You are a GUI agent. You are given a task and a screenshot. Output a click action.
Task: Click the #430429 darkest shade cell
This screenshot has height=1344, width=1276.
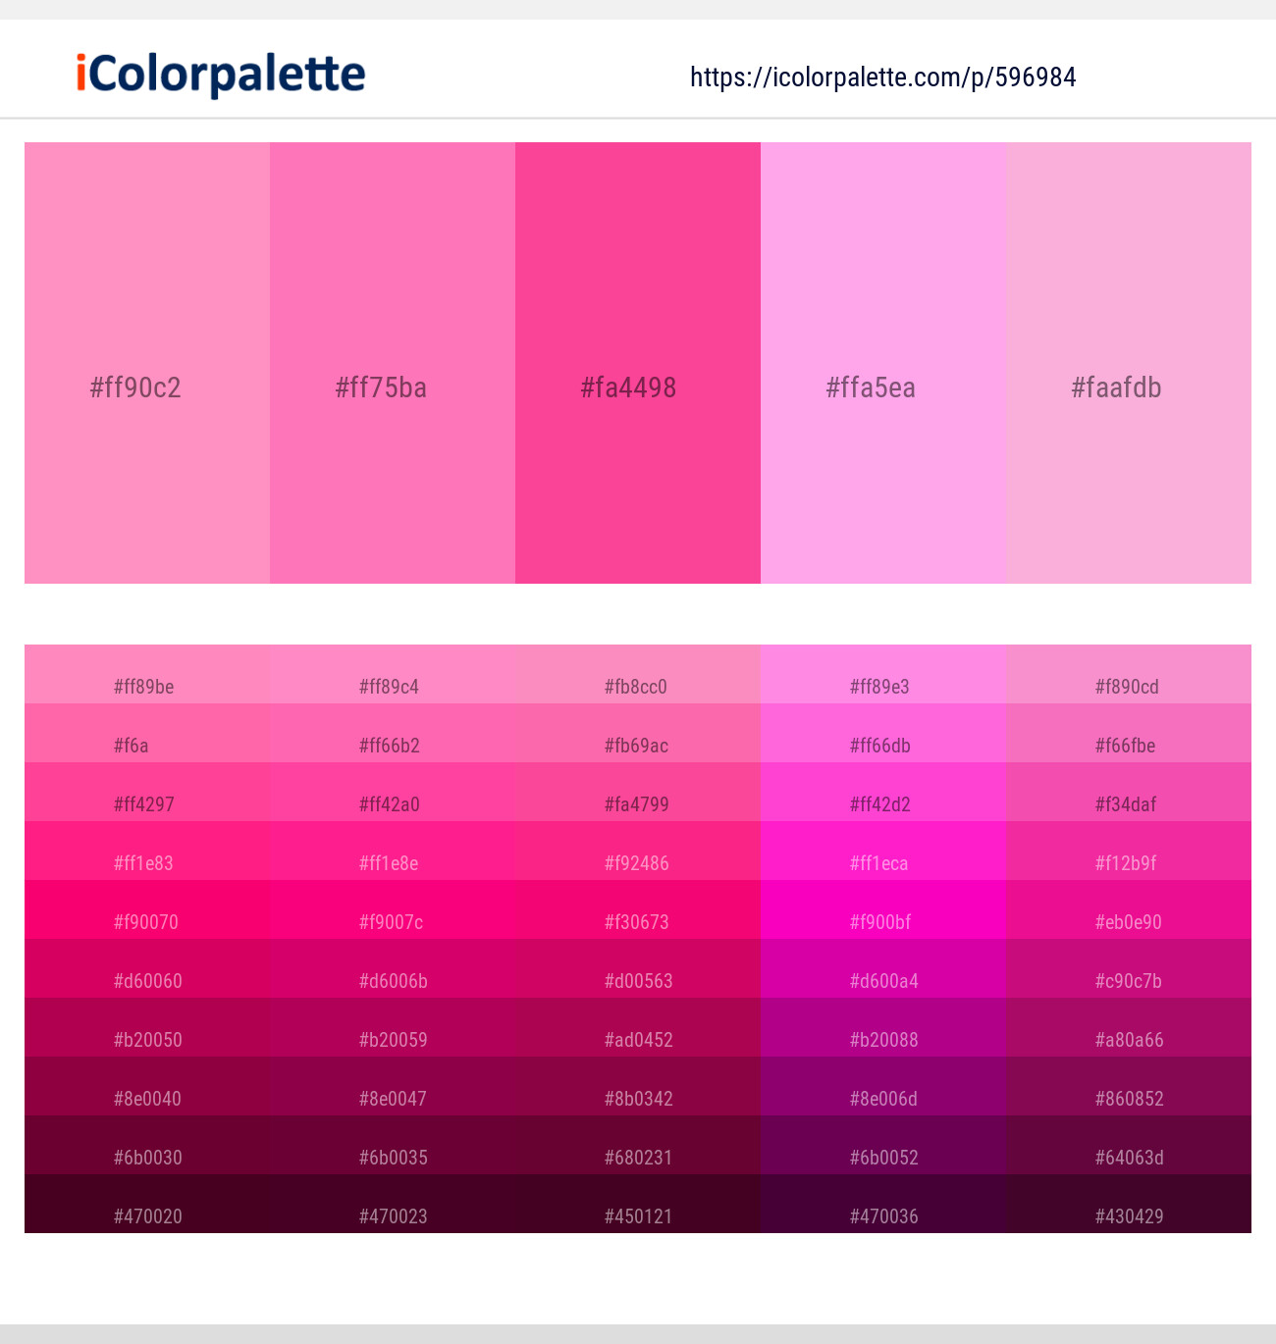pyautogui.click(x=1129, y=1204)
